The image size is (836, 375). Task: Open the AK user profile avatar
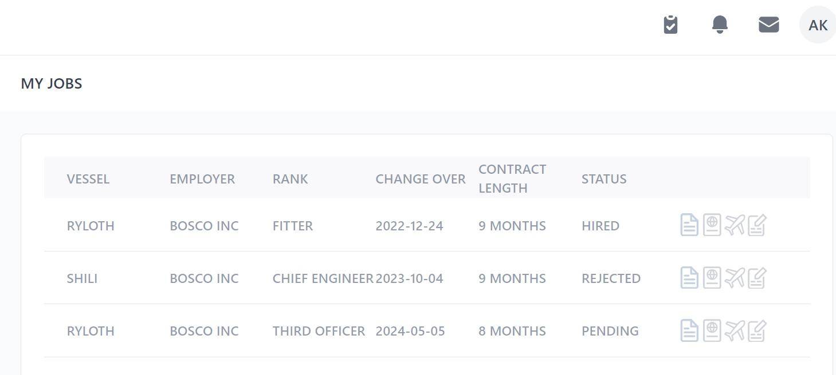click(x=818, y=25)
